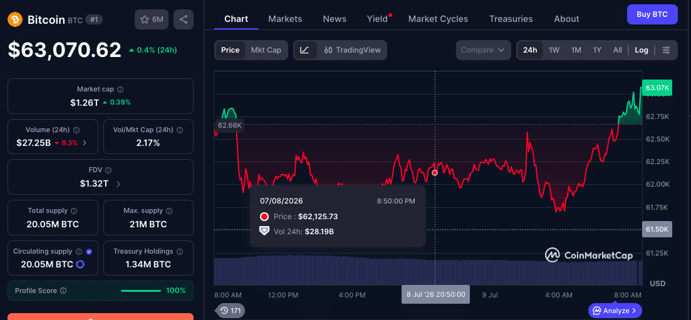Click the CoinMarketCap logo on chart

[x=589, y=255]
